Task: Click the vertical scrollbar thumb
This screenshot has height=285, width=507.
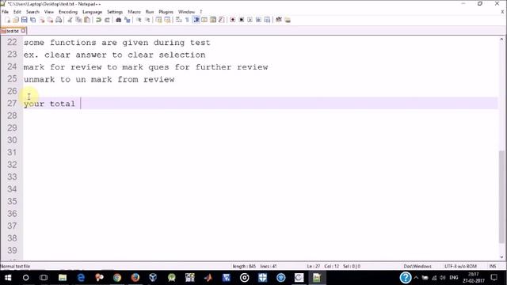Action: pos(501,196)
